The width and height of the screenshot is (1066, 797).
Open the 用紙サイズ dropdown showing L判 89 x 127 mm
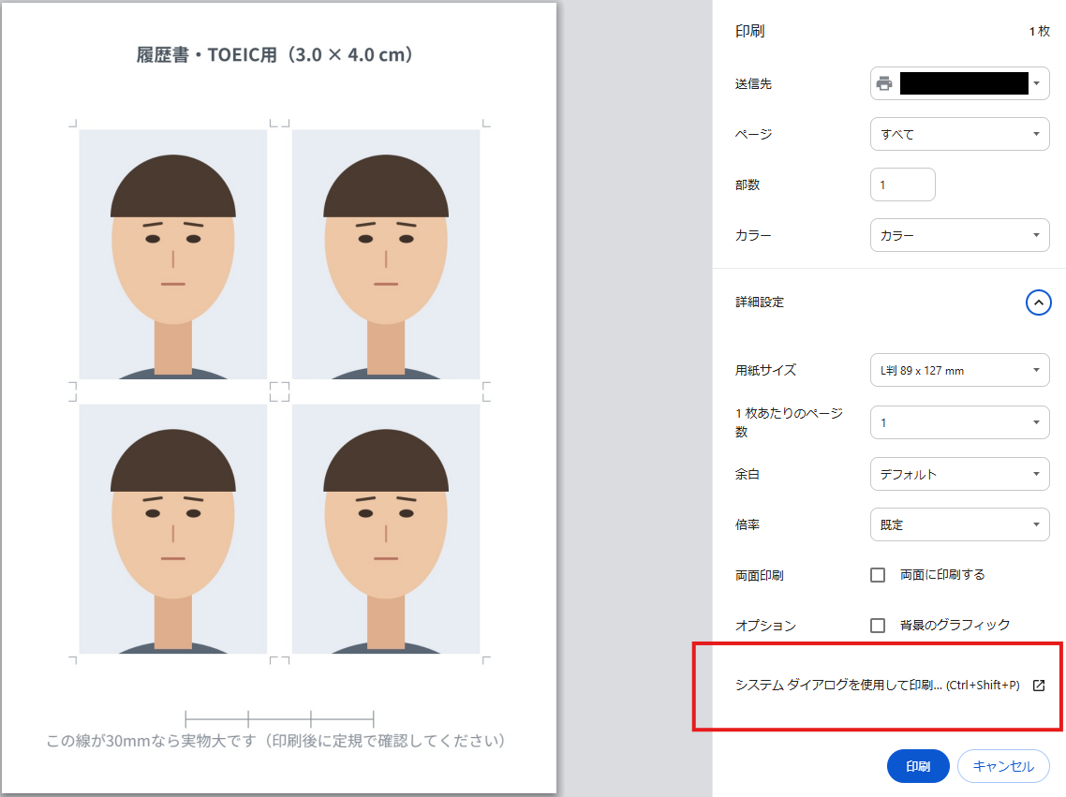[959, 370]
